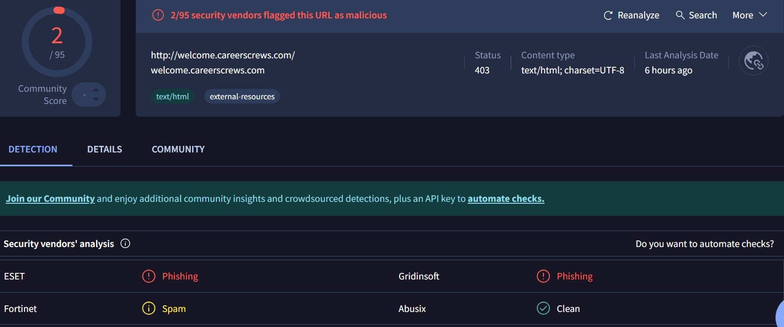Click the Fortinet spam info icon
Viewport: 784px width, 327px height.
pyautogui.click(x=149, y=309)
